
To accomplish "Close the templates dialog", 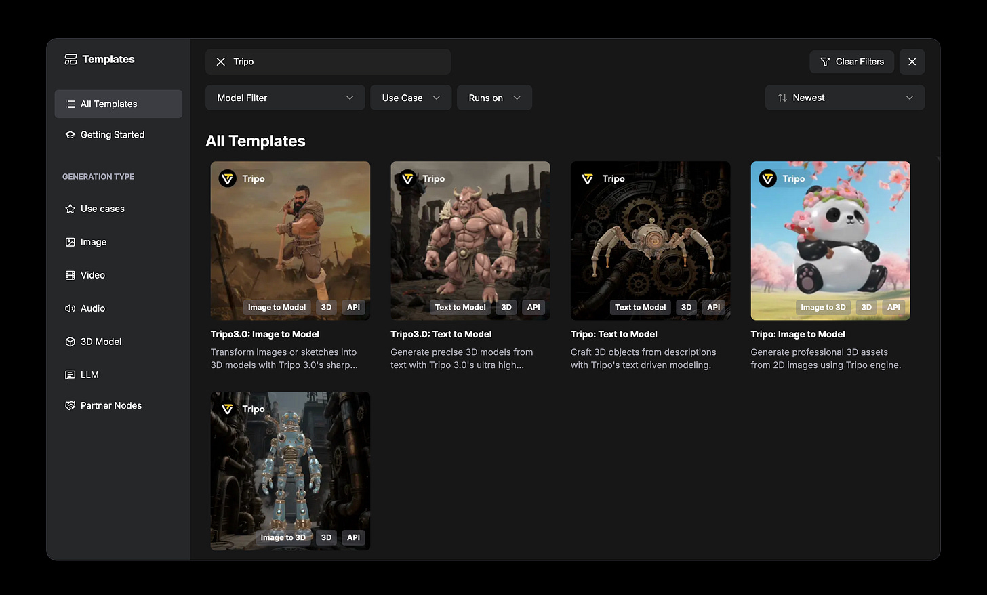I will click(912, 62).
